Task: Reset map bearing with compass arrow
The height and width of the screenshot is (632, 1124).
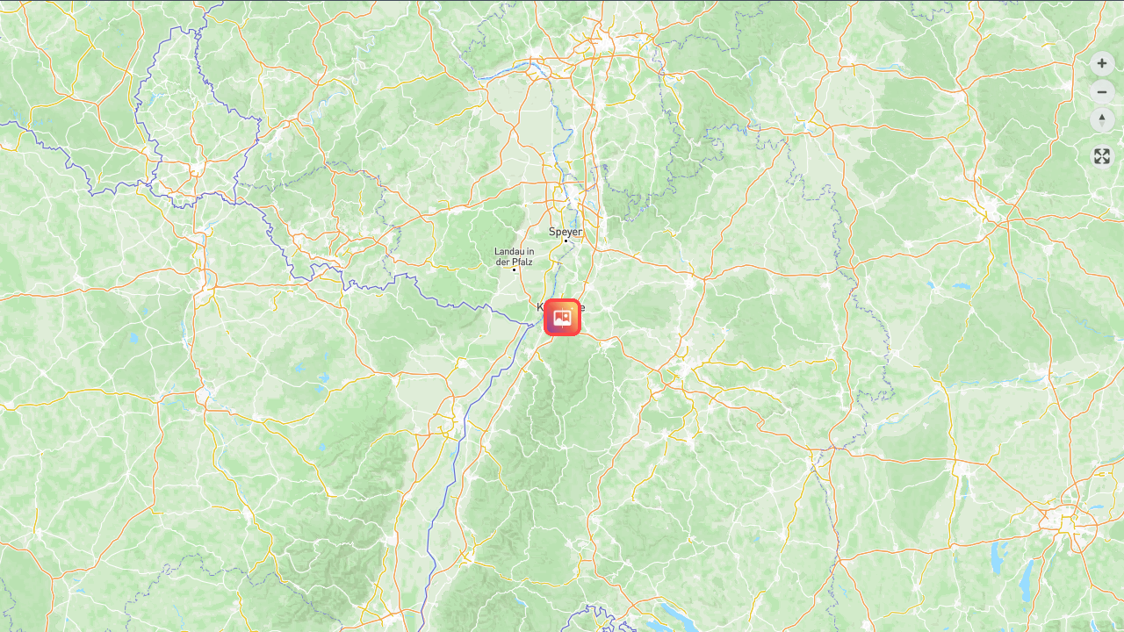Action: tap(1102, 120)
